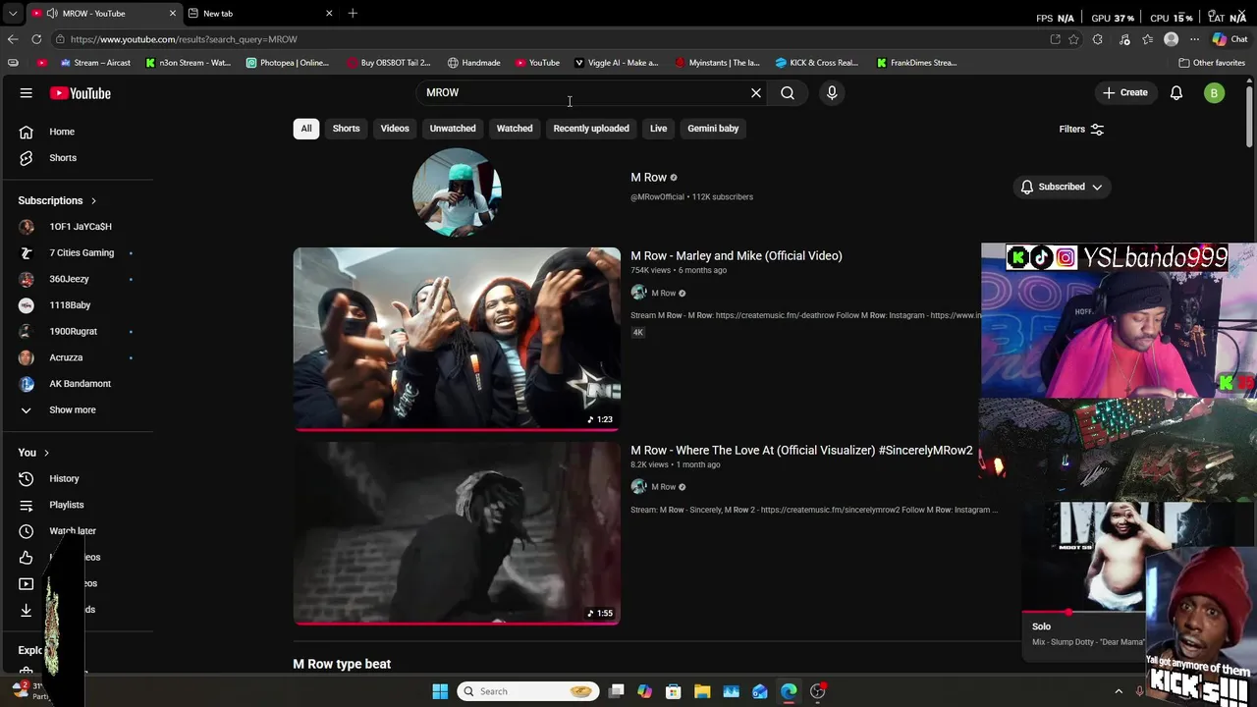Select the All filter chip
Viewport: 1257px width, 707px height.
tap(306, 129)
